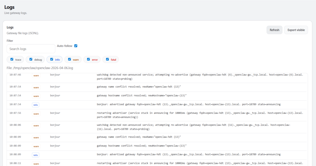Focus the Search logs input field

[x=31, y=49]
